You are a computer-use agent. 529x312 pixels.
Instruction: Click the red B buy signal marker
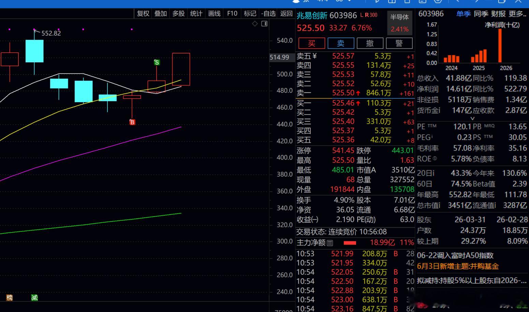click(x=132, y=122)
